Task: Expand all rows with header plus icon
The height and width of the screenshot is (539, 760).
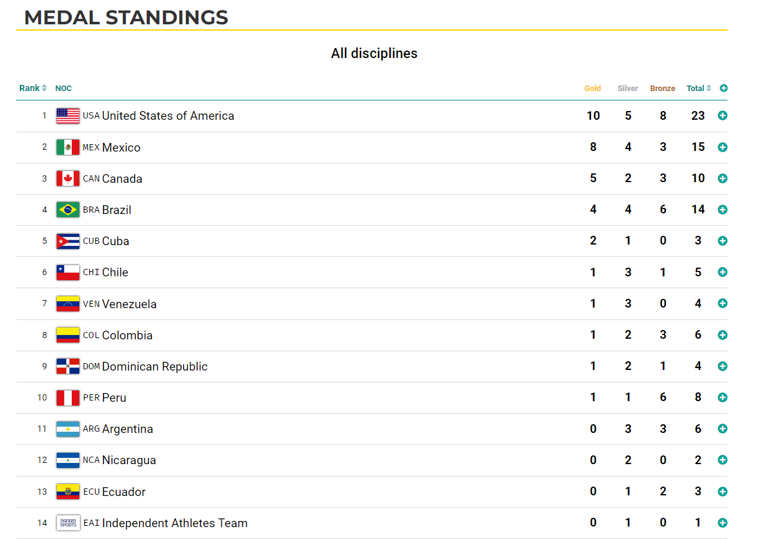Action: 723,89
